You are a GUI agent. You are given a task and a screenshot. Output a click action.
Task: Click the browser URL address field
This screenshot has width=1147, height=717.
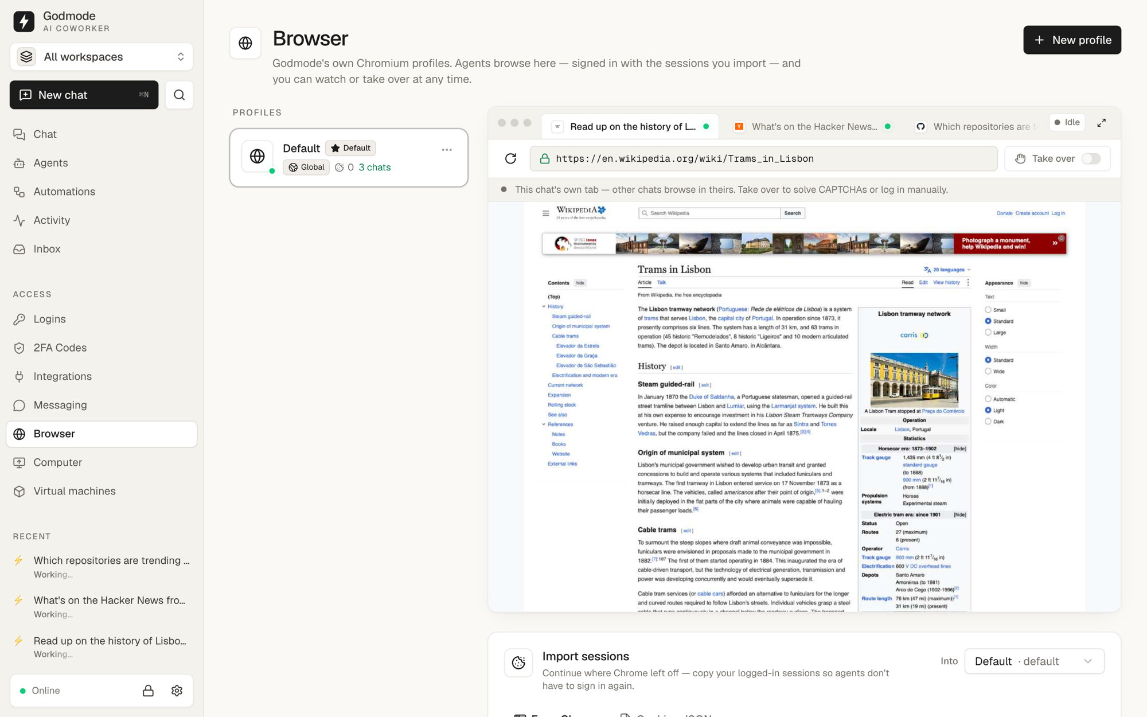[763, 159]
